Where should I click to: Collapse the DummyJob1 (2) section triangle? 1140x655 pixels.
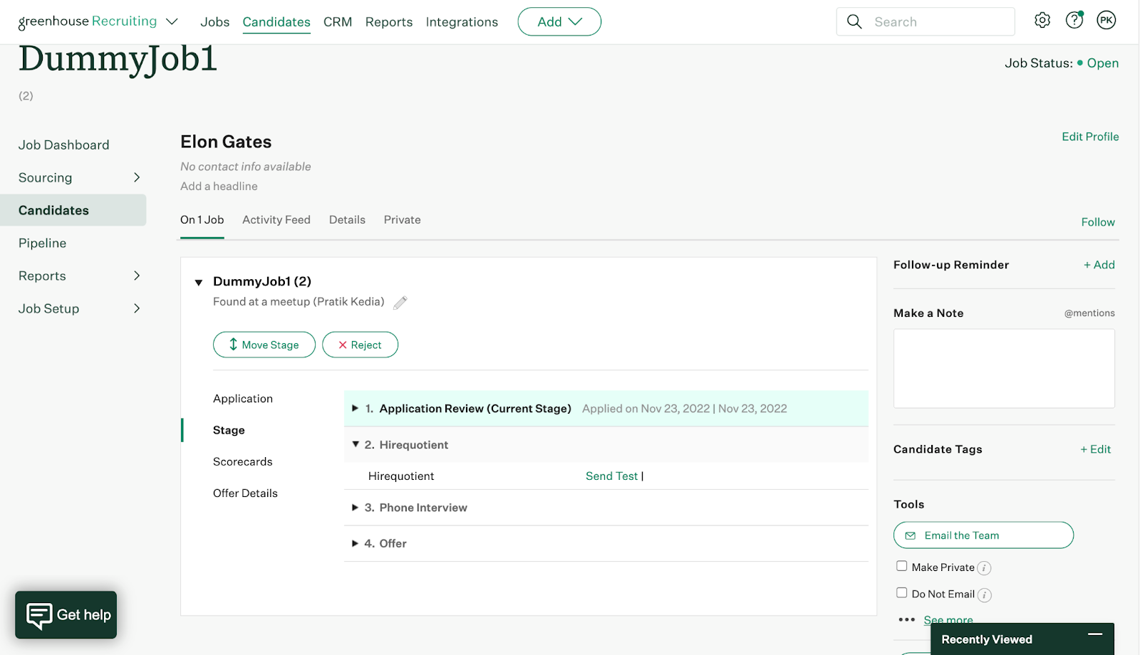point(199,283)
